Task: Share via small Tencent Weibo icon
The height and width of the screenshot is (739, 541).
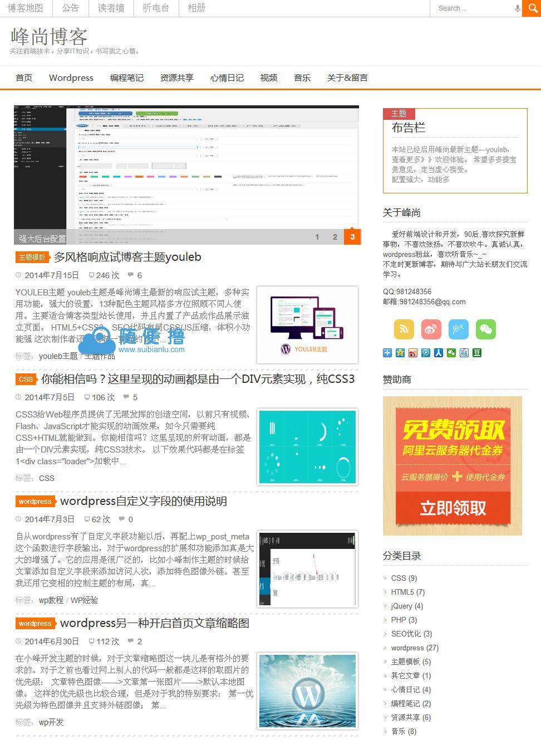Action: [x=426, y=353]
